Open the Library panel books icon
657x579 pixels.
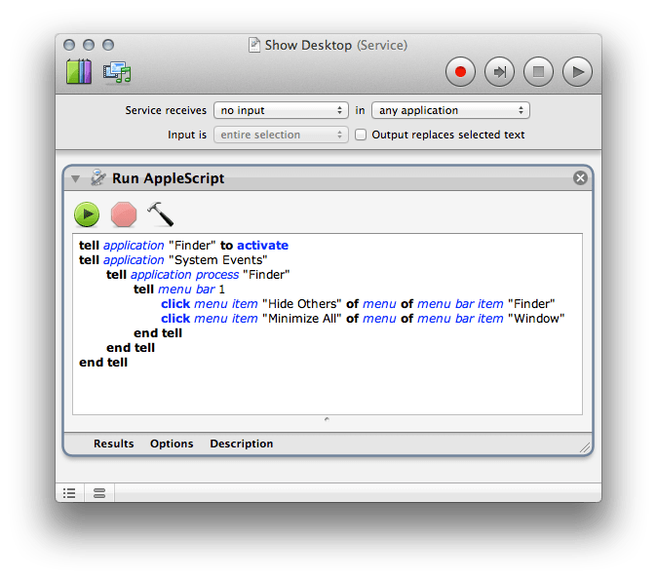click(79, 71)
